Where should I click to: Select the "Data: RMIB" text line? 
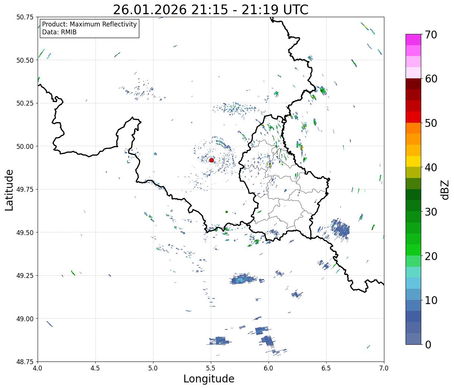coord(59,32)
